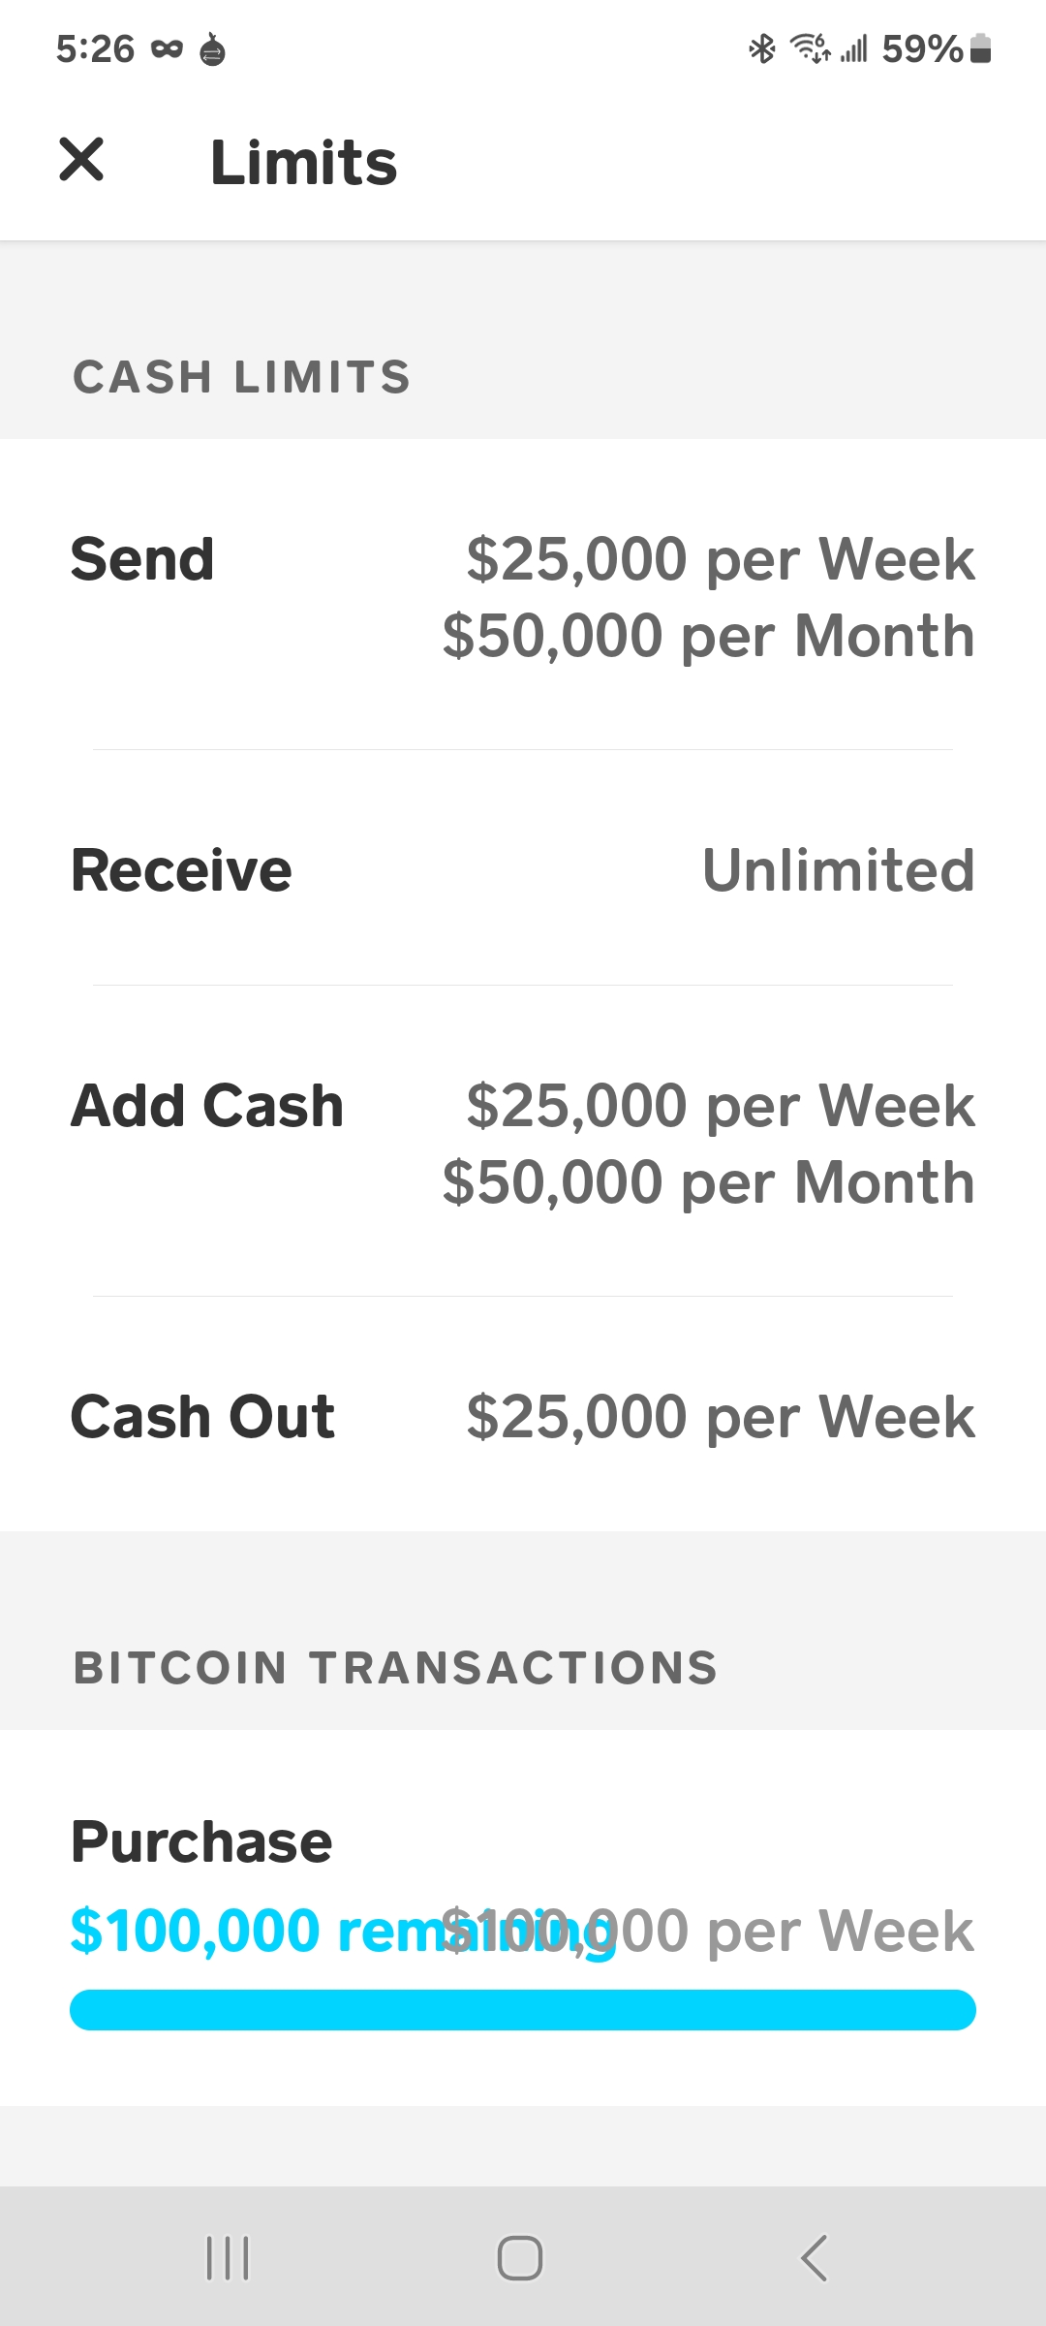Screen dimensions: 1046x2326
Task: Tap the Bitcoin Transactions section header
Action: [395, 1668]
